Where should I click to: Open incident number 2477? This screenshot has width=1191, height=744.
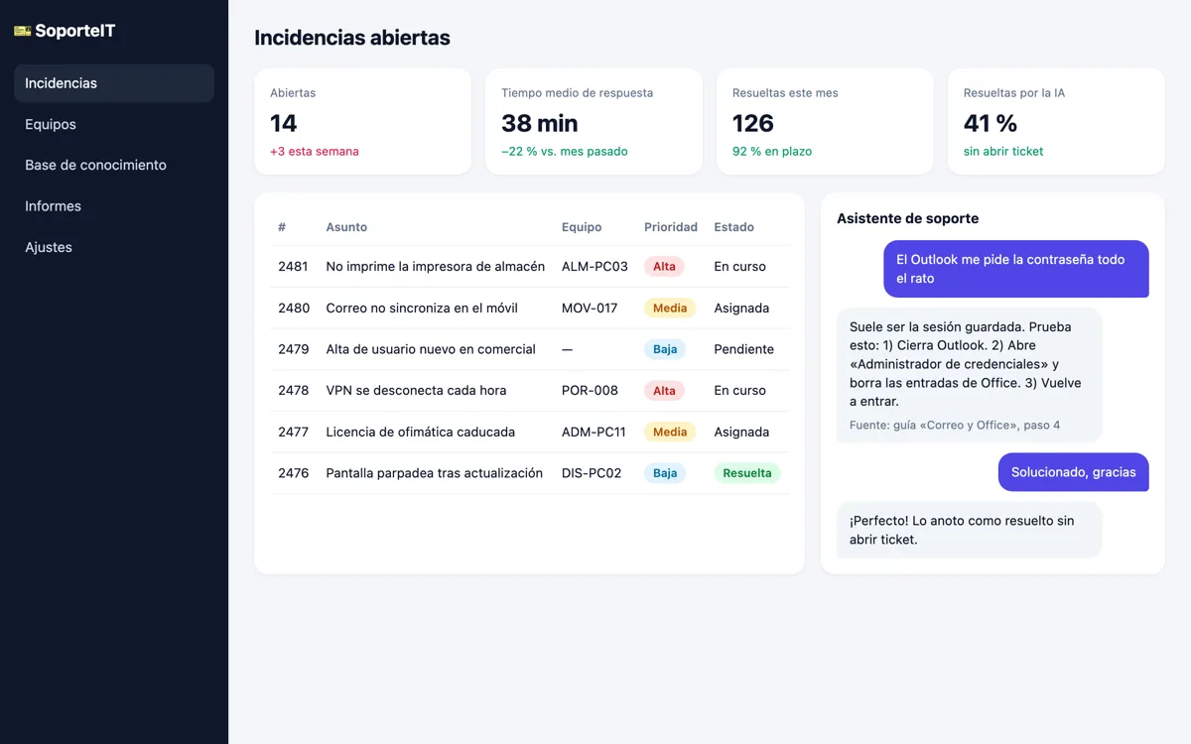[x=293, y=433]
